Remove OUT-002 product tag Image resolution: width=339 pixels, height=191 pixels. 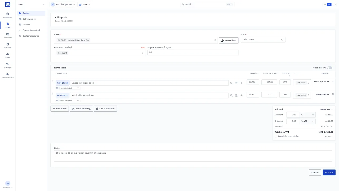coord(67,95)
